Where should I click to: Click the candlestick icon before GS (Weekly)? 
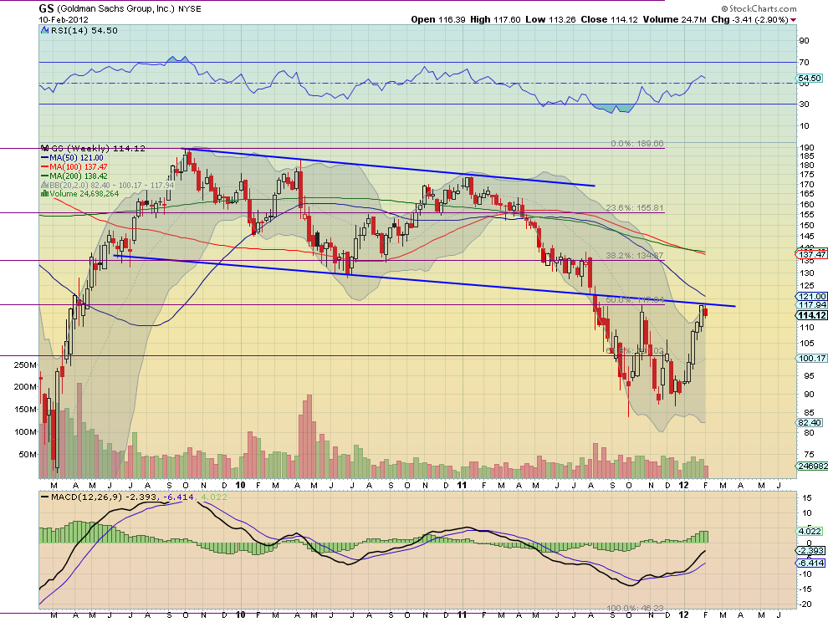45,148
